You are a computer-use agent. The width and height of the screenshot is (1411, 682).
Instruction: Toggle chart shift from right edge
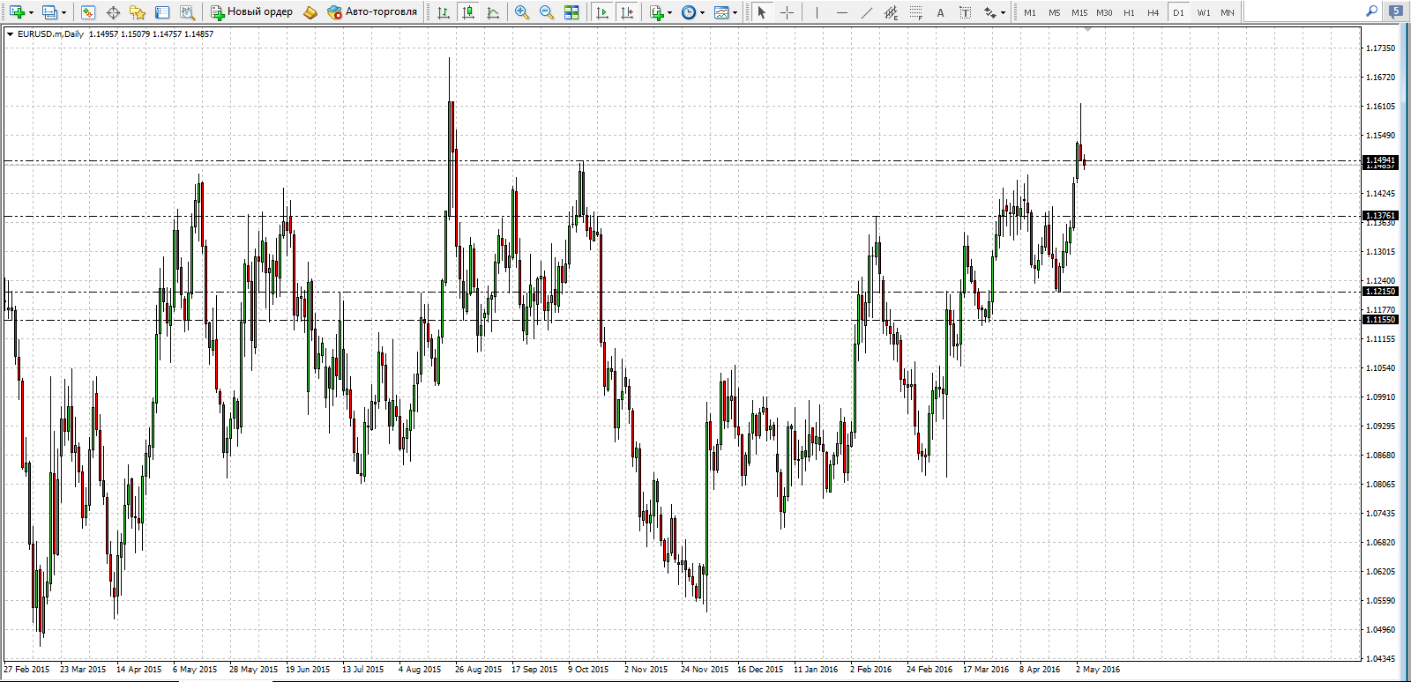tap(627, 12)
